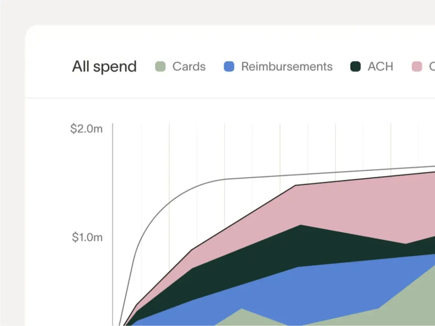The image size is (435, 326).
Task: Click the dark green ACH legend swatch
Action: click(355, 67)
